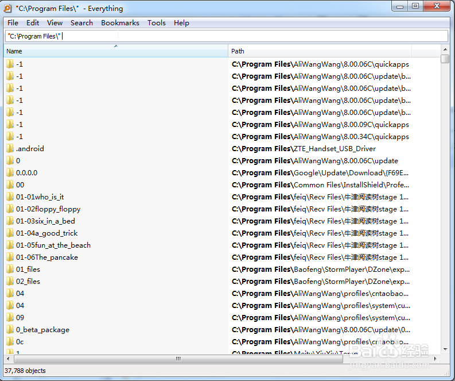Select the folder named 09
The width and height of the screenshot is (455, 381).
pos(20,317)
